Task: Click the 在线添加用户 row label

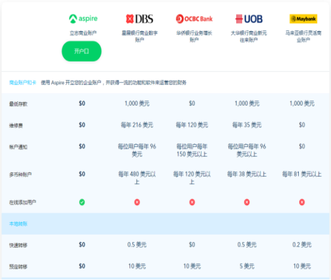Action: [x=23, y=202]
